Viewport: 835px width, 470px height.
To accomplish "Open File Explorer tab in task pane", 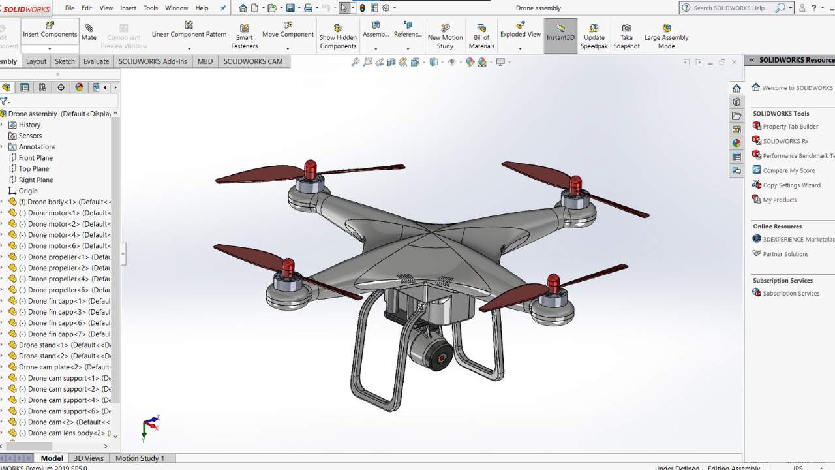I will pyautogui.click(x=736, y=116).
